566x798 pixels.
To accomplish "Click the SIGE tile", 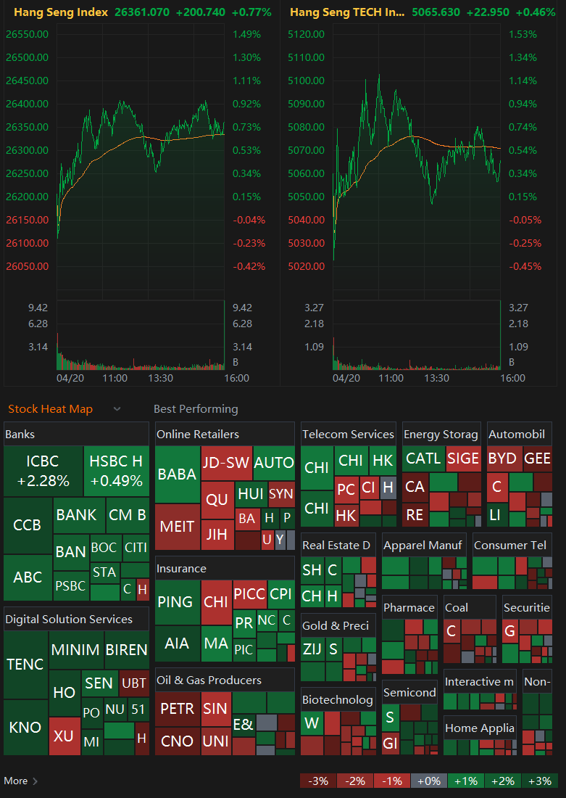I will tap(463, 459).
